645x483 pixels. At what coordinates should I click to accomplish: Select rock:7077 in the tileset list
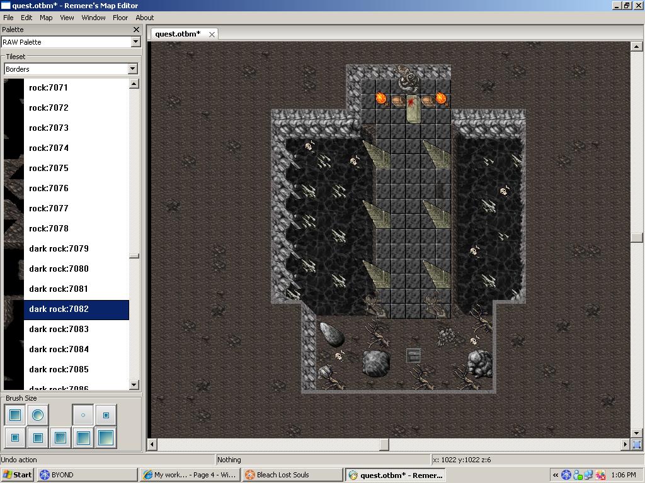66,208
